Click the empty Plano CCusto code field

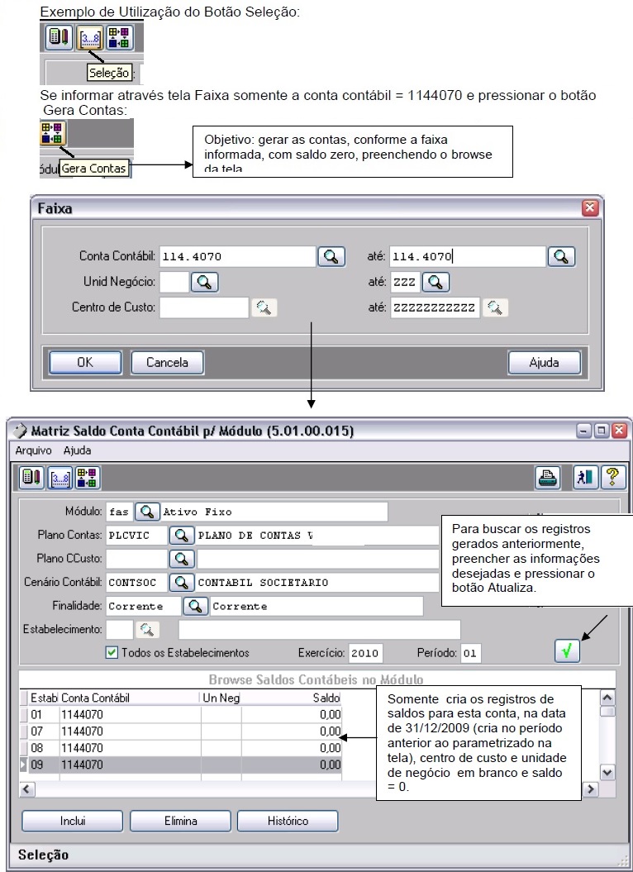tap(136, 559)
